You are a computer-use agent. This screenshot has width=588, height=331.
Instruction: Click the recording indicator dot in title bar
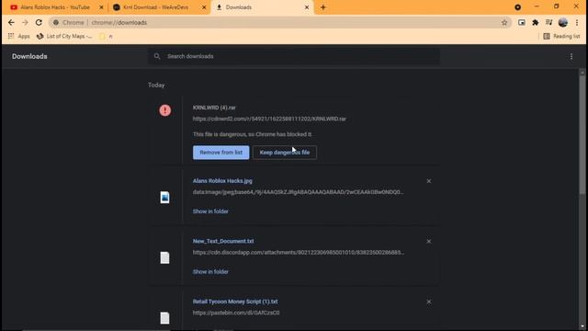[x=517, y=7]
